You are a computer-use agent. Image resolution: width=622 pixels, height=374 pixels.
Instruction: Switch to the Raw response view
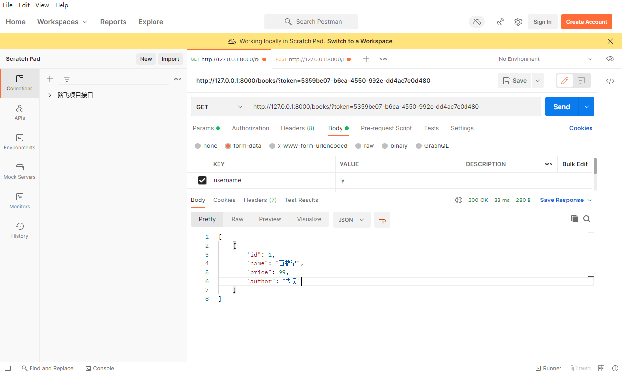coord(237,219)
